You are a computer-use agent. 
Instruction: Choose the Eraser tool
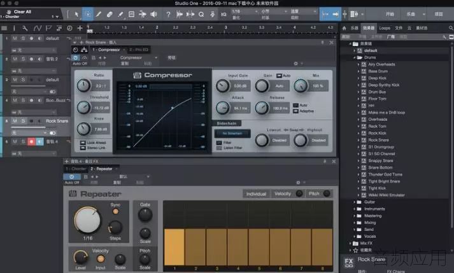110,14
